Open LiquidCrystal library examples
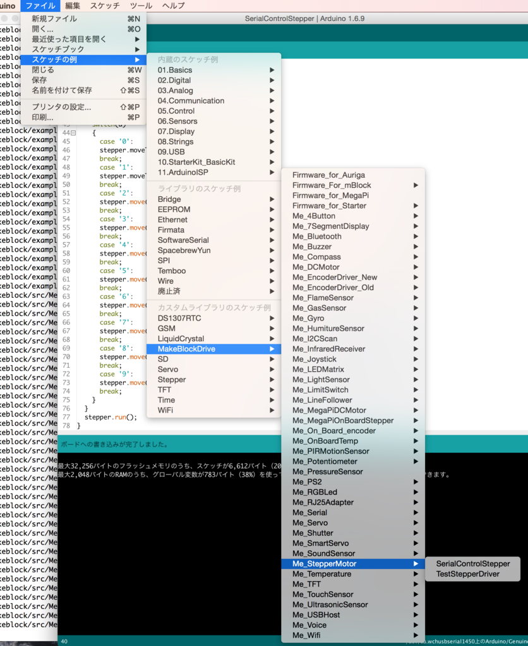This screenshot has height=646, width=528. tap(213, 339)
